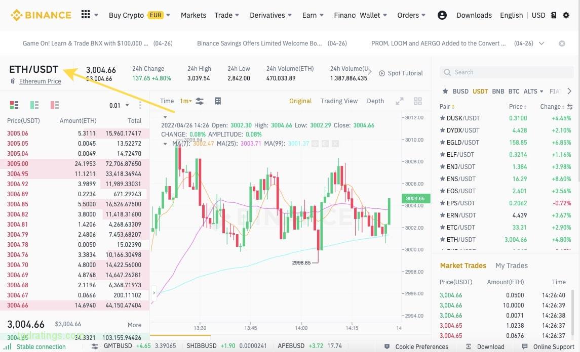Viewport: 580px width, 352px height.
Task: Open the More order book link
Action: (x=135, y=325)
